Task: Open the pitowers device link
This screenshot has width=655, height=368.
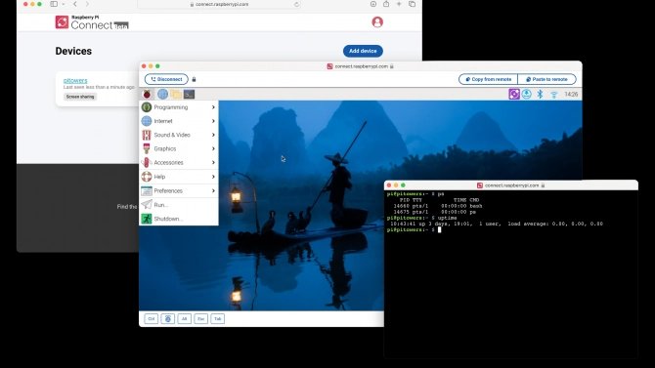Action: click(x=75, y=80)
